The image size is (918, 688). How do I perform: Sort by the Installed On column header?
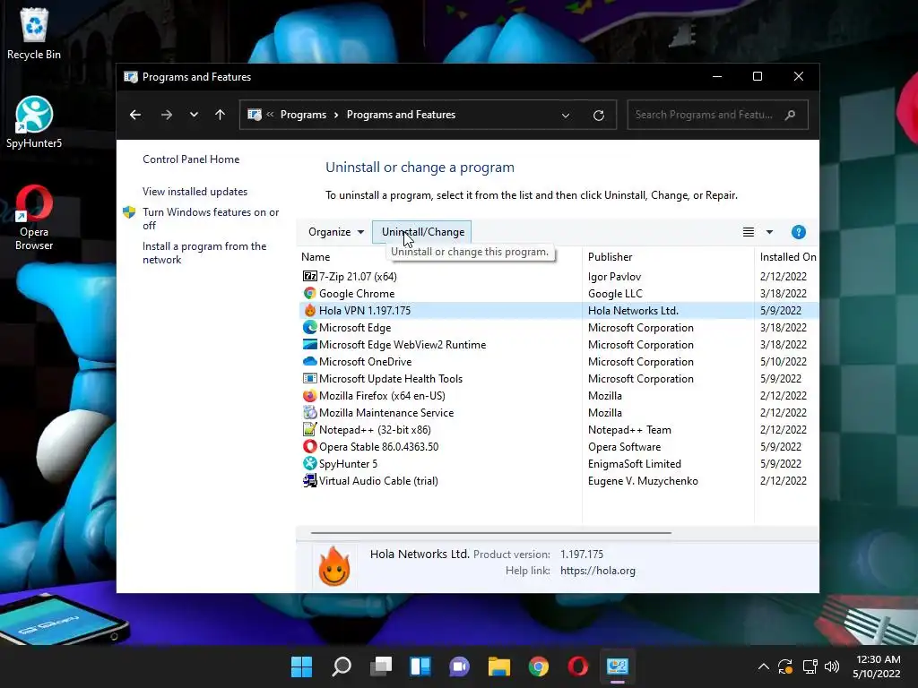[x=787, y=257]
